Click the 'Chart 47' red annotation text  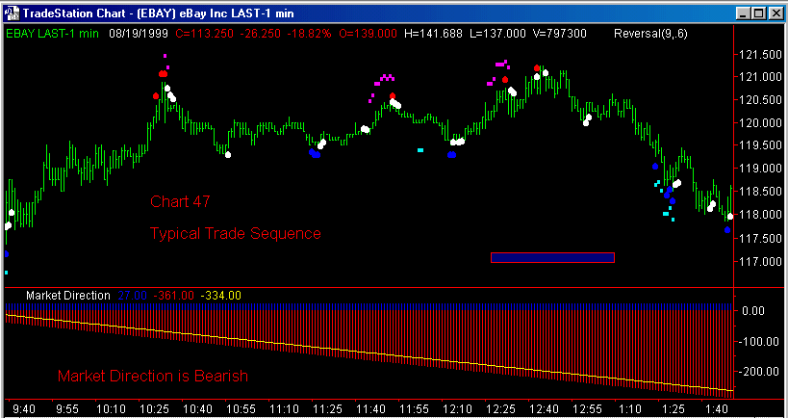[180, 201]
